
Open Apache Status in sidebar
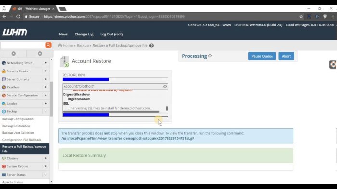[x=13, y=182]
